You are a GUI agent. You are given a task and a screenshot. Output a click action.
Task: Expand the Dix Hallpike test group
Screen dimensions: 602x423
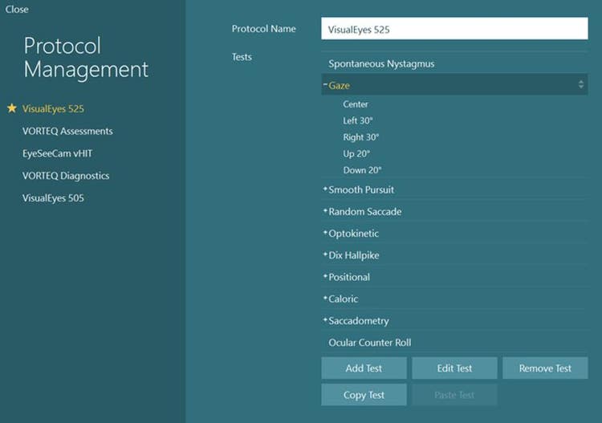click(325, 254)
